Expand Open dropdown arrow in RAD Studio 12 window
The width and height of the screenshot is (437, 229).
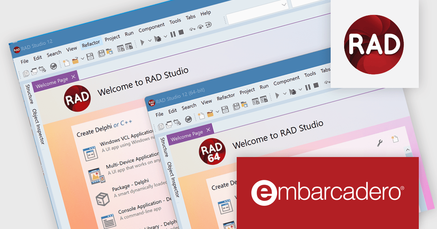[83, 59]
